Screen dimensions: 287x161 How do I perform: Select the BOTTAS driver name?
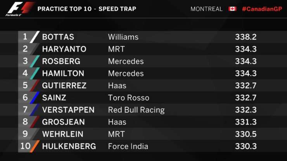[58, 37]
